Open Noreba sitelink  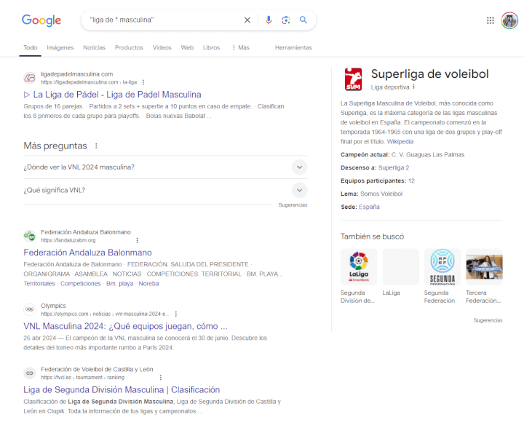tap(148, 284)
